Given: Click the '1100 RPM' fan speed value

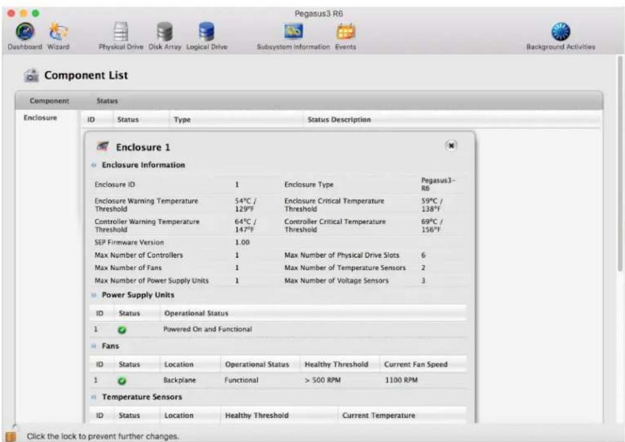Looking at the screenshot, I should 401,380.
